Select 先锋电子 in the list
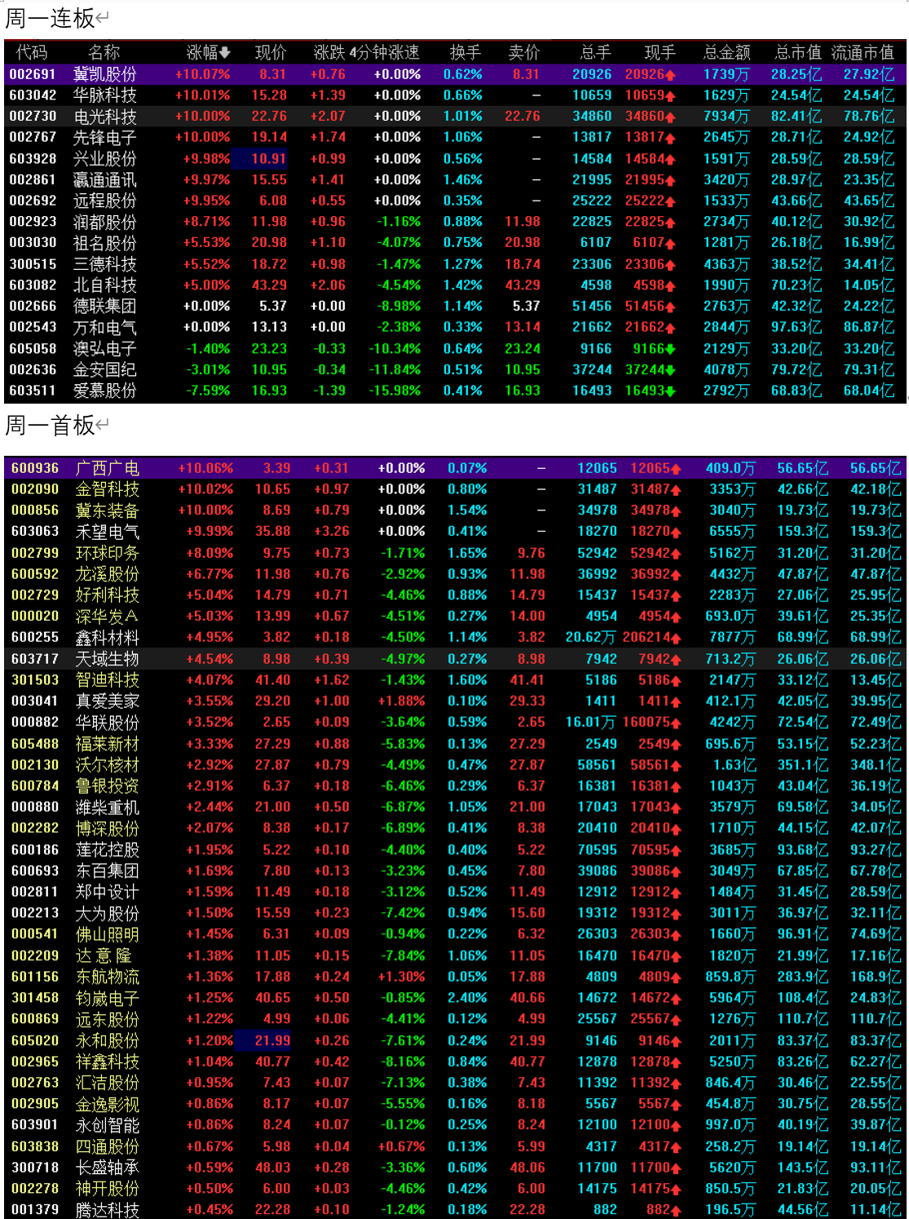909x1219 pixels. click(x=105, y=138)
